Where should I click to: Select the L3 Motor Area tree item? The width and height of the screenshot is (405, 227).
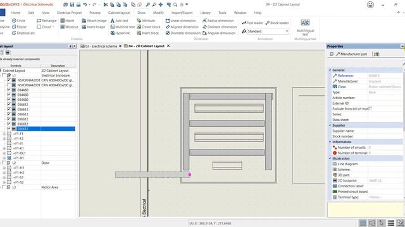click(x=14, y=187)
